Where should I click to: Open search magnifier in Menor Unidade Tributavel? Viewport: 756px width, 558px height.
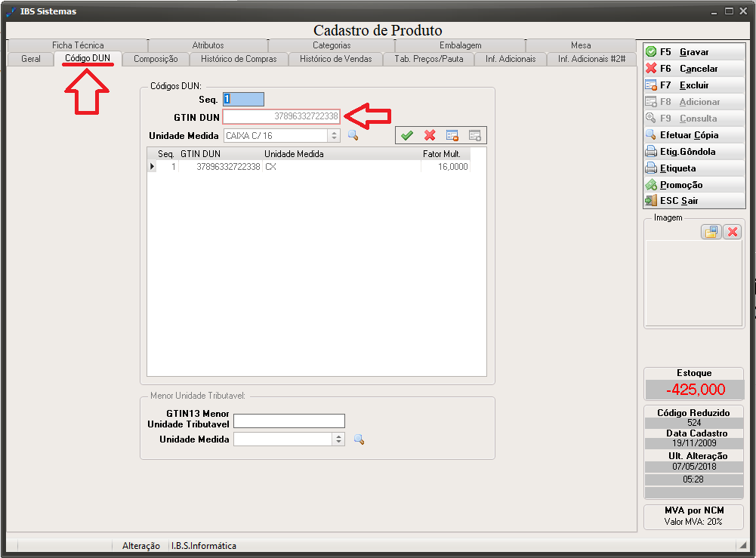pyautogui.click(x=359, y=439)
